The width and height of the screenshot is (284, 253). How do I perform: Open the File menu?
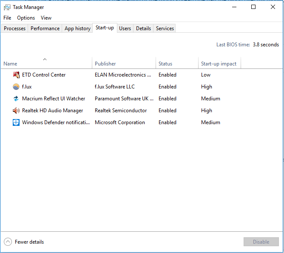[x=7, y=18]
